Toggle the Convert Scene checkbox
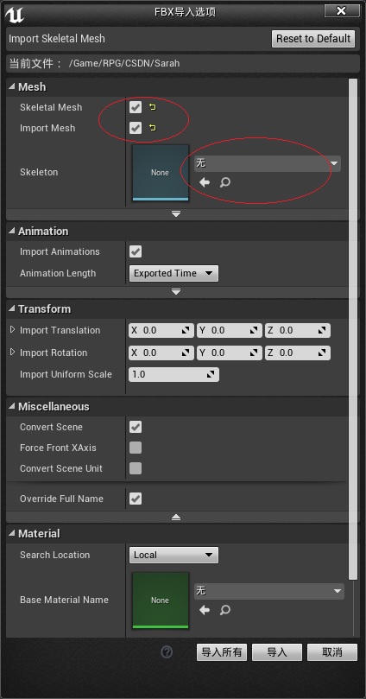Viewport: 366px width, 699px height. click(x=136, y=427)
